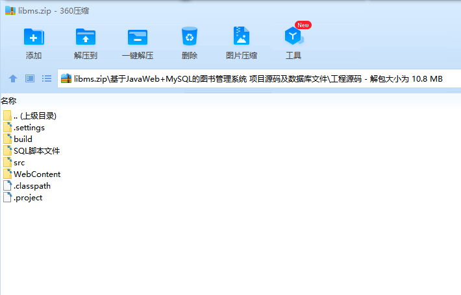Select the .. (上级目录) parent folder row
The width and height of the screenshot is (461, 295).
(30, 115)
